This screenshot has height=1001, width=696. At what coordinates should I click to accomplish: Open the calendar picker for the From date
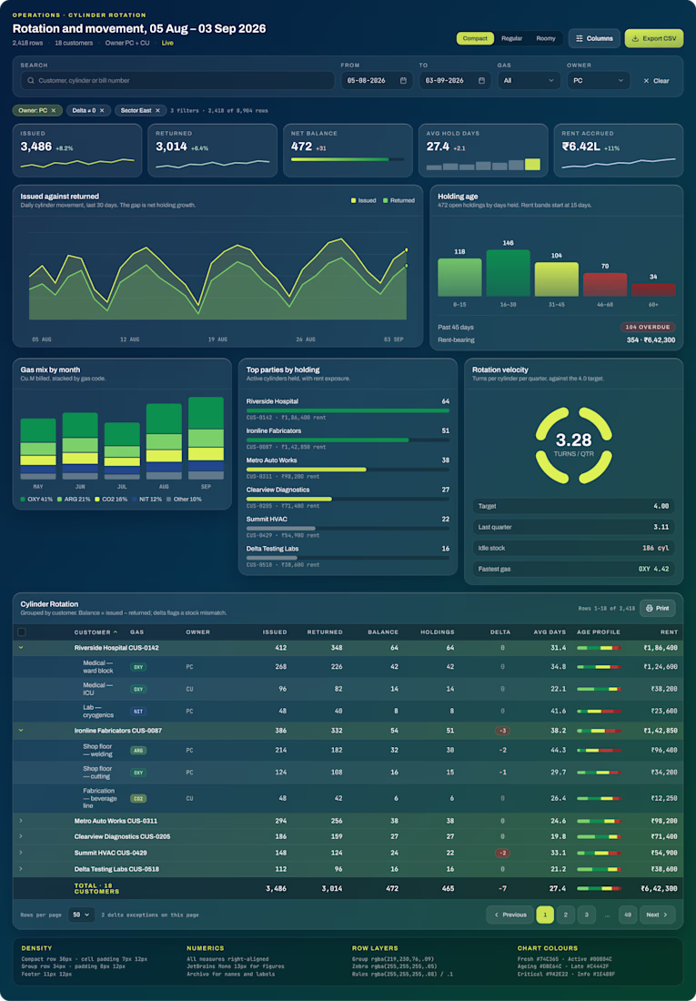403,80
